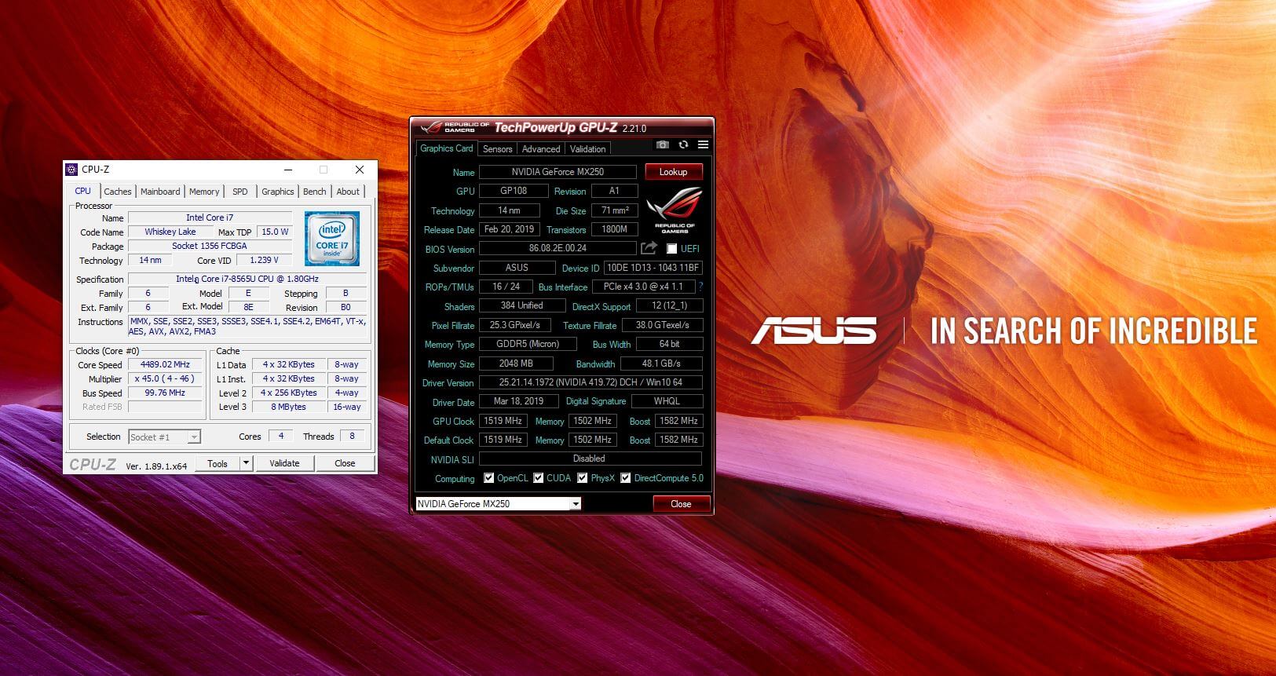Screen dimensions: 1276x676
Task: Click the Validate button in CPU-Z
Action: 284,463
